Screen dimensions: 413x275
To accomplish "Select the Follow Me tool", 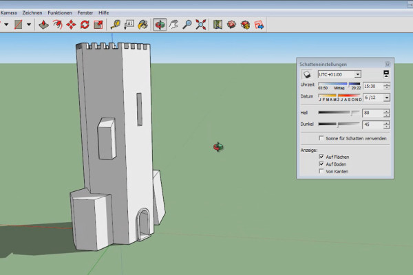I will click(57, 25).
